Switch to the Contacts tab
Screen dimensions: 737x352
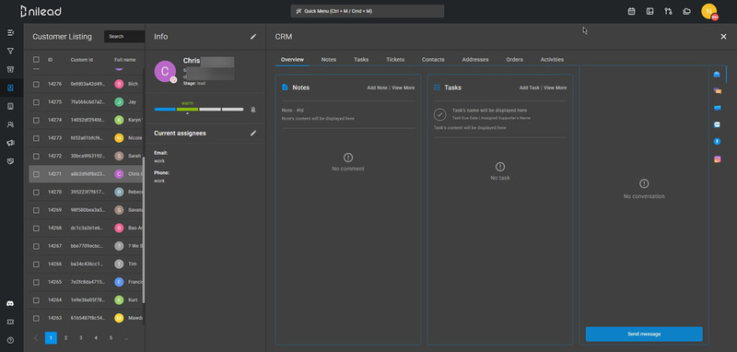(x=433, y=60)
